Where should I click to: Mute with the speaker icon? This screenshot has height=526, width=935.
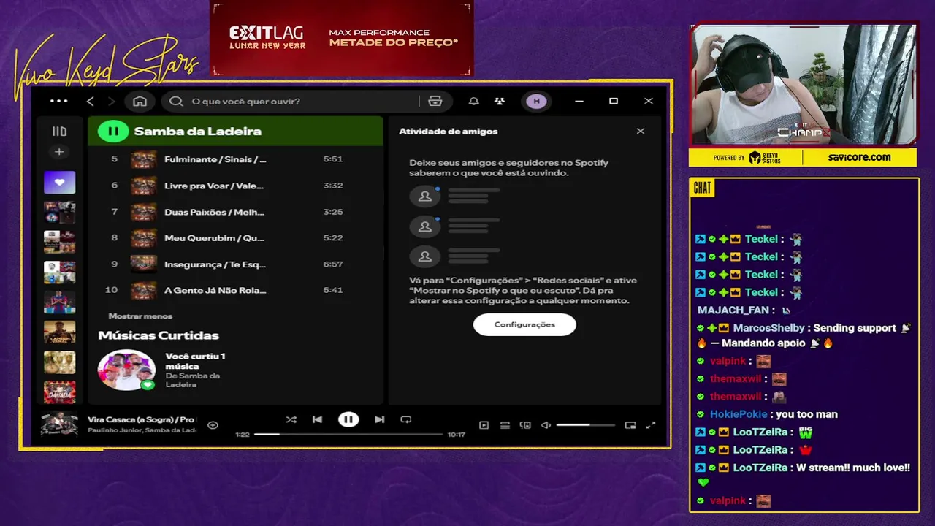[546, 425]
